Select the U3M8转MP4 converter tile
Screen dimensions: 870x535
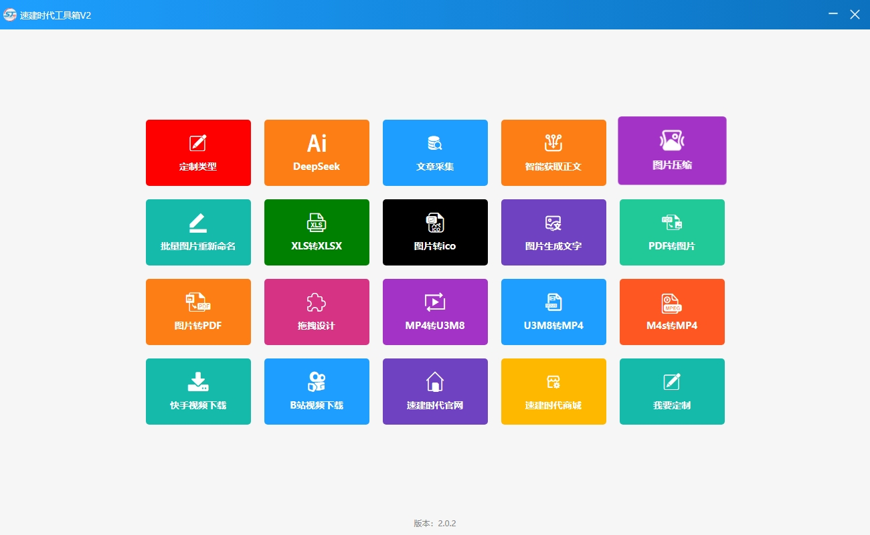(553, 312)
